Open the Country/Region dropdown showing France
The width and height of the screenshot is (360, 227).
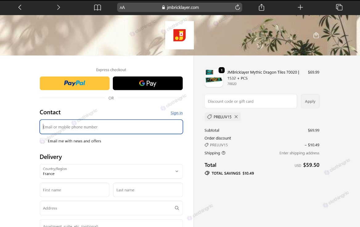(111, 171)
